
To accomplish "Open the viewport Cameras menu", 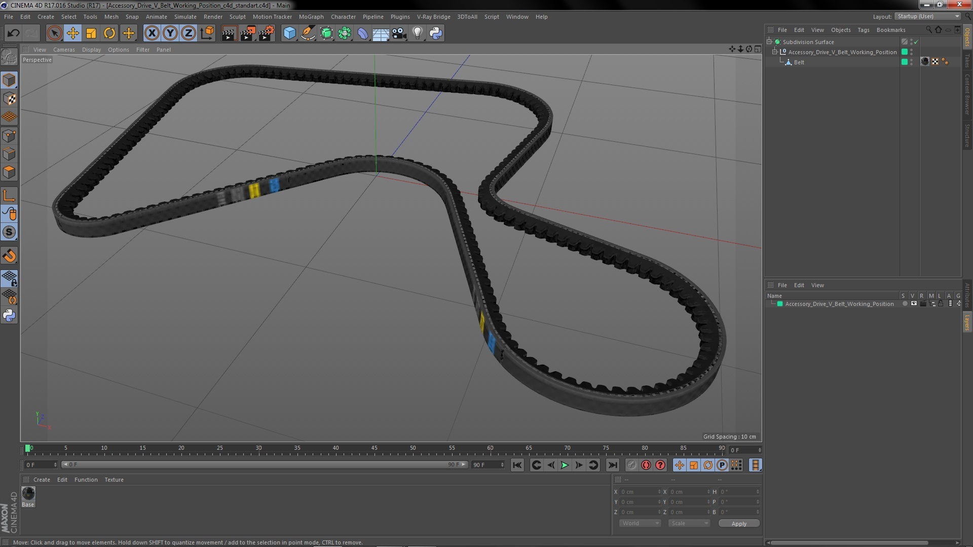I will [x=64, y=50].
